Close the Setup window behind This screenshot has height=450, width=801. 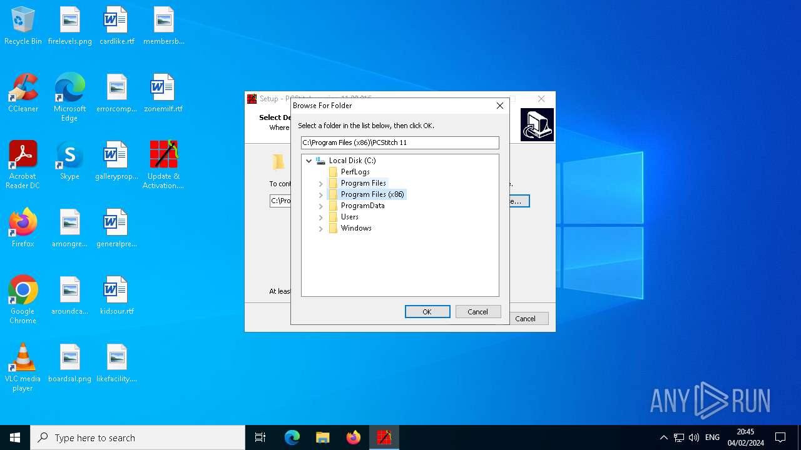tap(541, 99)
